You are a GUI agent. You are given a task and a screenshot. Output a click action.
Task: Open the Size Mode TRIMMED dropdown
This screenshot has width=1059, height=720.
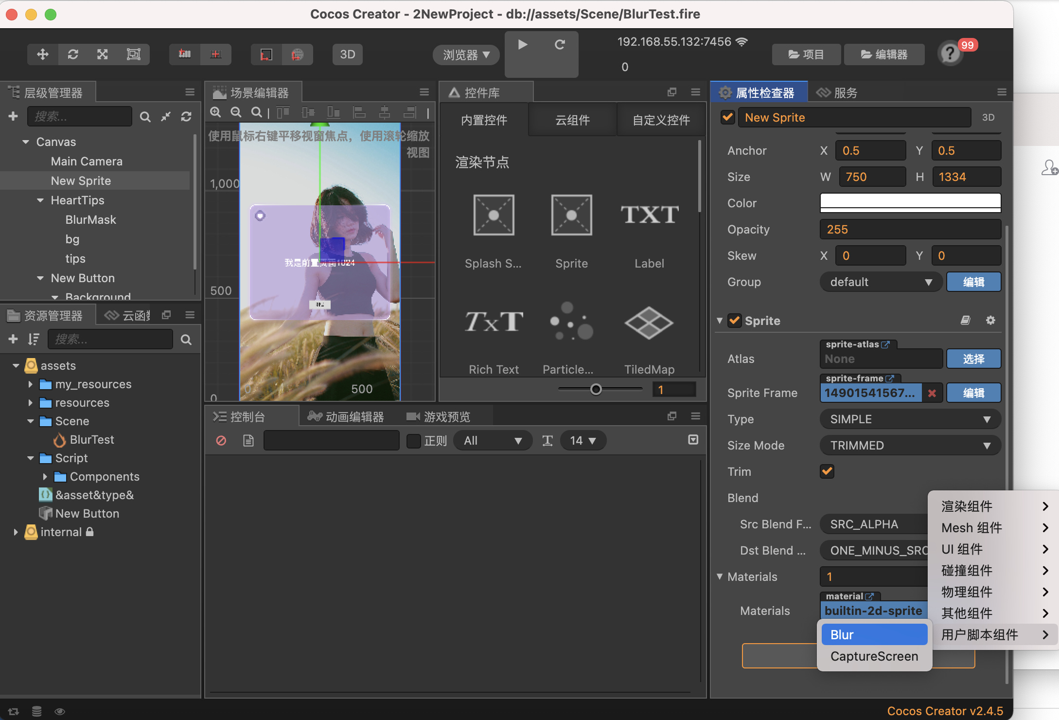[x=910, y=446]
